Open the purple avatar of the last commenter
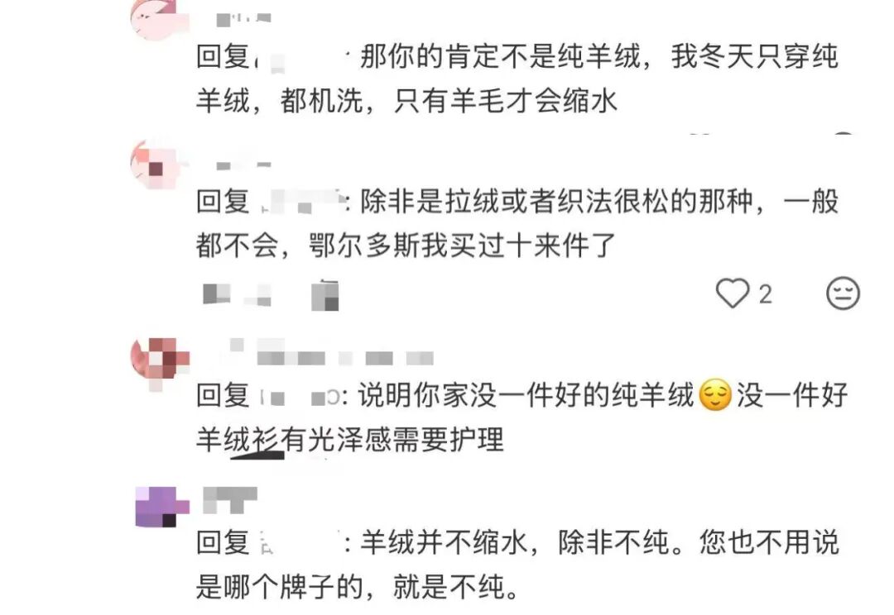This screenshot has width=894, height=615. (x=162, y=507)
